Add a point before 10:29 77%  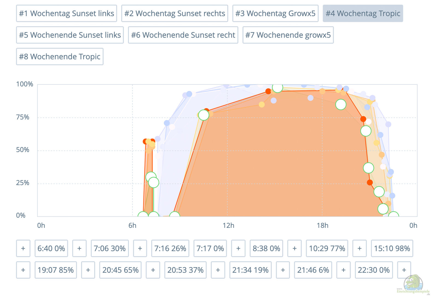[294, 248]
